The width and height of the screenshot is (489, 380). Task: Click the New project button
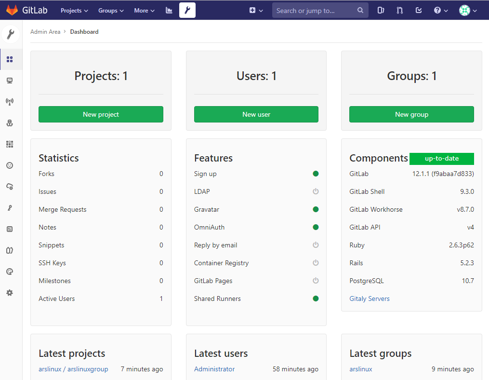101,114
